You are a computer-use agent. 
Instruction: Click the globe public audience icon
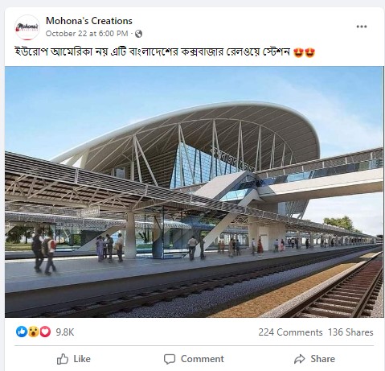[138, 34]
